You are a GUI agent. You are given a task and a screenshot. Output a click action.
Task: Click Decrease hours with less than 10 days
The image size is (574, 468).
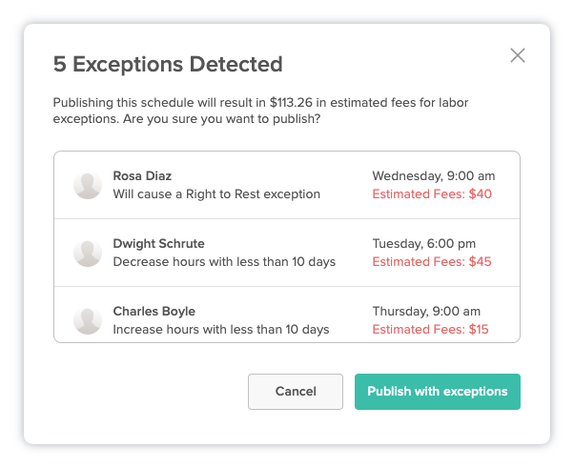coord(224,261)
